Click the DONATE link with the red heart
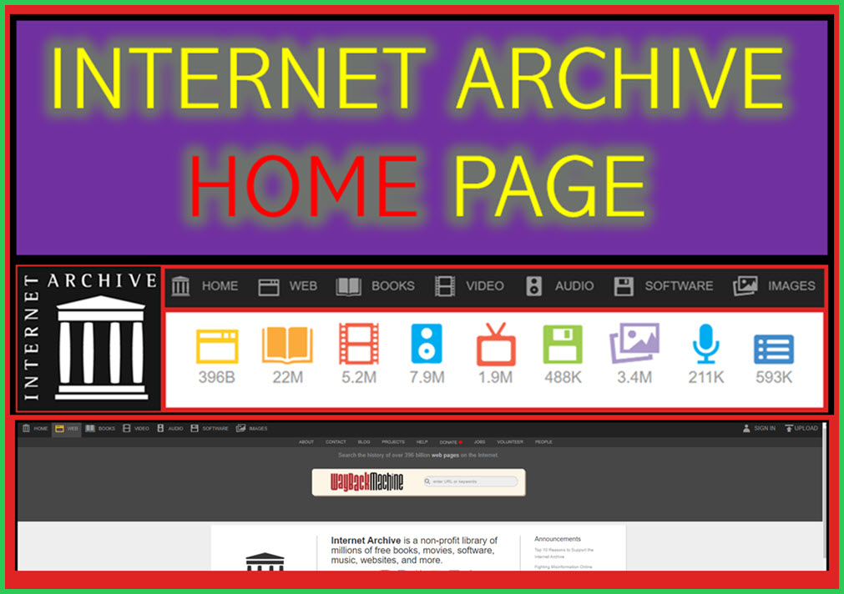The width and height of the screenshot is (844, 594). pyautogui.click(x=451, y=442)
